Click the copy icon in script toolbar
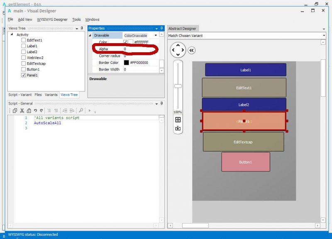The image size is (332, 239). coord(15,110)
